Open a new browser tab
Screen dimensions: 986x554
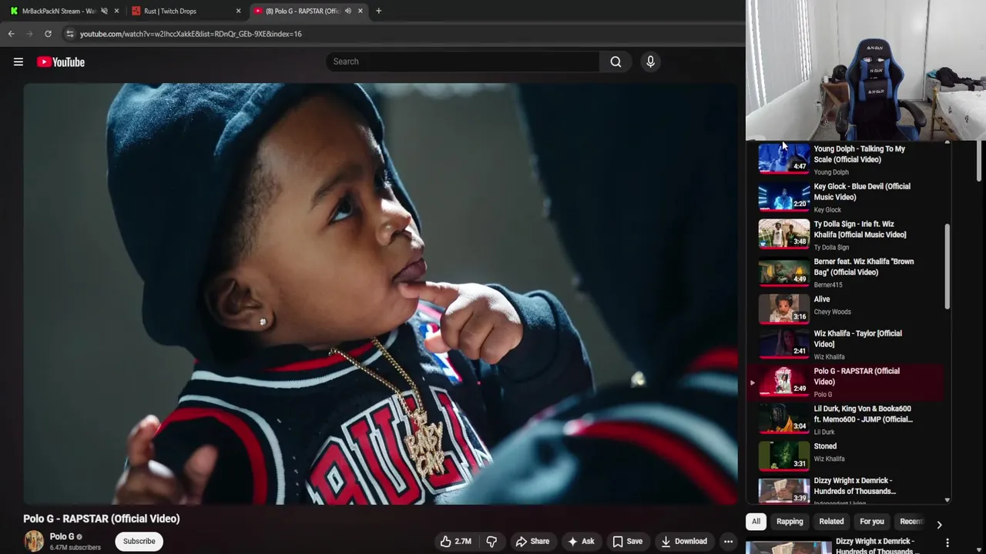click(x=378, y=11)
